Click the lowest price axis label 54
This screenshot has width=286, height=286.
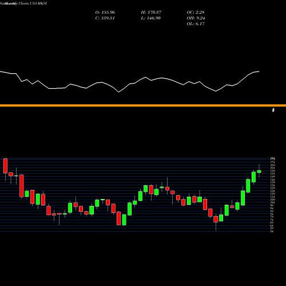pyautogui.click(x=272, y=231)
